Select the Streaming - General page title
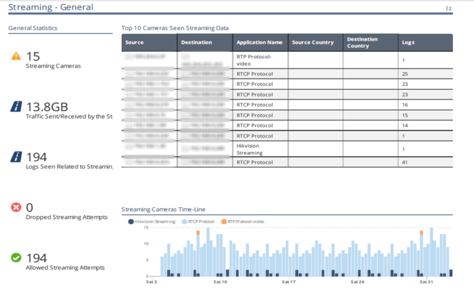 point(51,7)
